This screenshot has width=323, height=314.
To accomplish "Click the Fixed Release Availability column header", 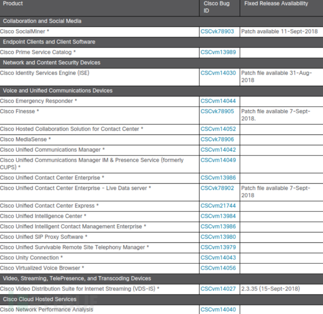I will pos(276,4).
